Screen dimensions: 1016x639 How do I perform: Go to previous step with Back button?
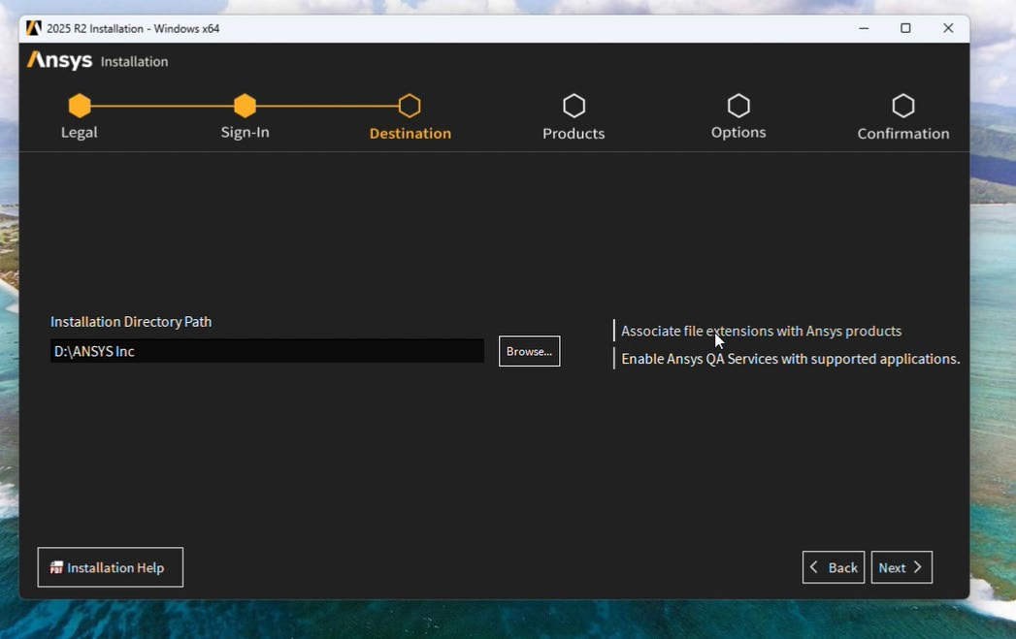coord(834,568)
